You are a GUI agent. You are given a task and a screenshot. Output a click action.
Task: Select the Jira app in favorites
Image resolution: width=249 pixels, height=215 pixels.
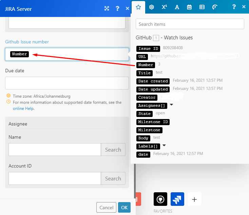point(177,199)
